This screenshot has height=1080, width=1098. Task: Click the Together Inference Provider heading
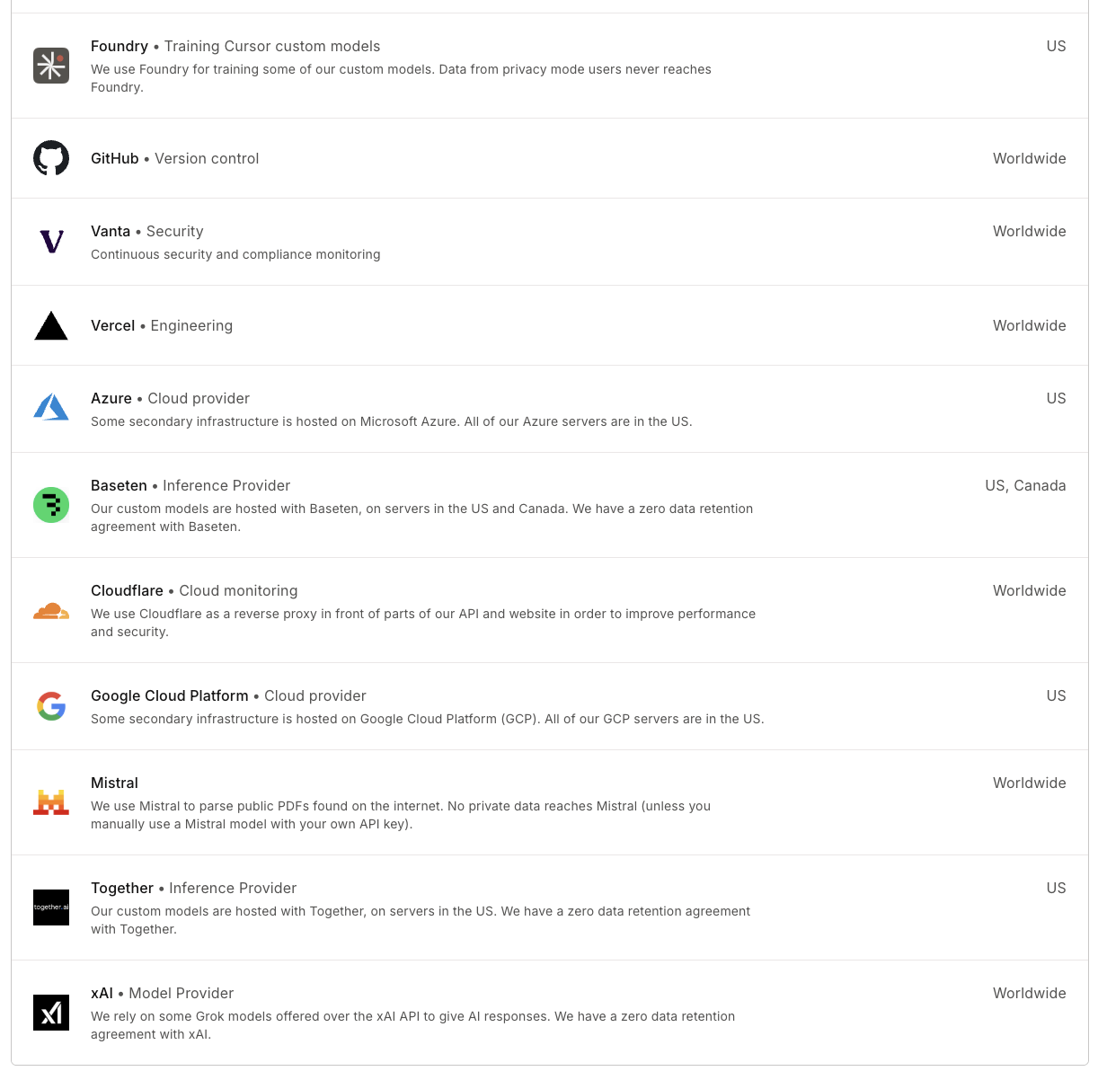tap(193, 889)
